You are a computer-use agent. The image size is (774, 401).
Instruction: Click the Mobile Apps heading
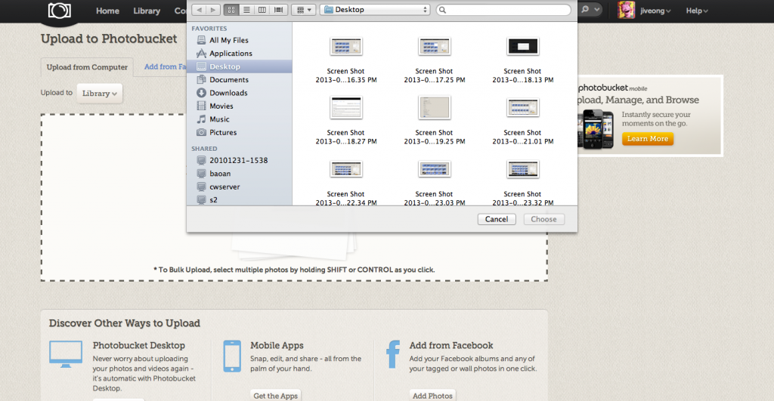pyautogui.click(x=277, y=345)
